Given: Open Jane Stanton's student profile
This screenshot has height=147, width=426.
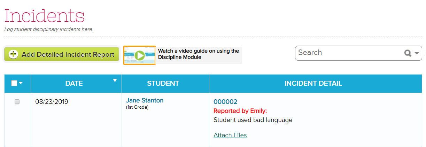Looking at the screenshot, I should click(x=145, y=100).
